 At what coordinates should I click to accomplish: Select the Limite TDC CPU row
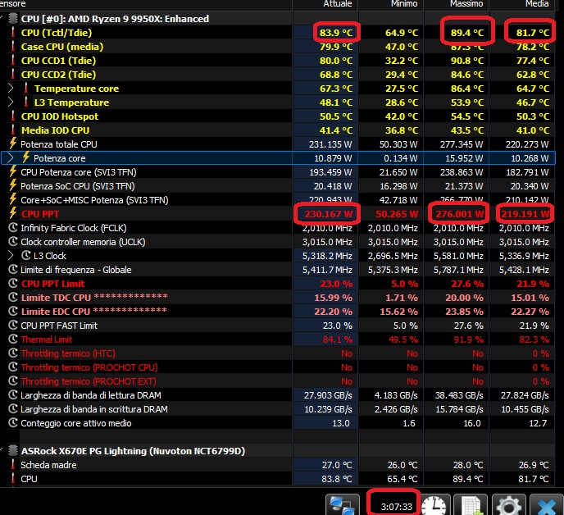click(x=278, y=298)
